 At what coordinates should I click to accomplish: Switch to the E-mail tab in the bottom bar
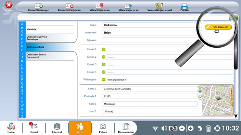(x=34, y=128)
